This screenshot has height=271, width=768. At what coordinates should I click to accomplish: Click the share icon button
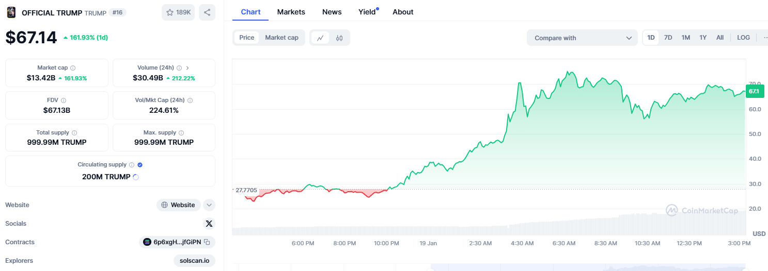(207, 12)
